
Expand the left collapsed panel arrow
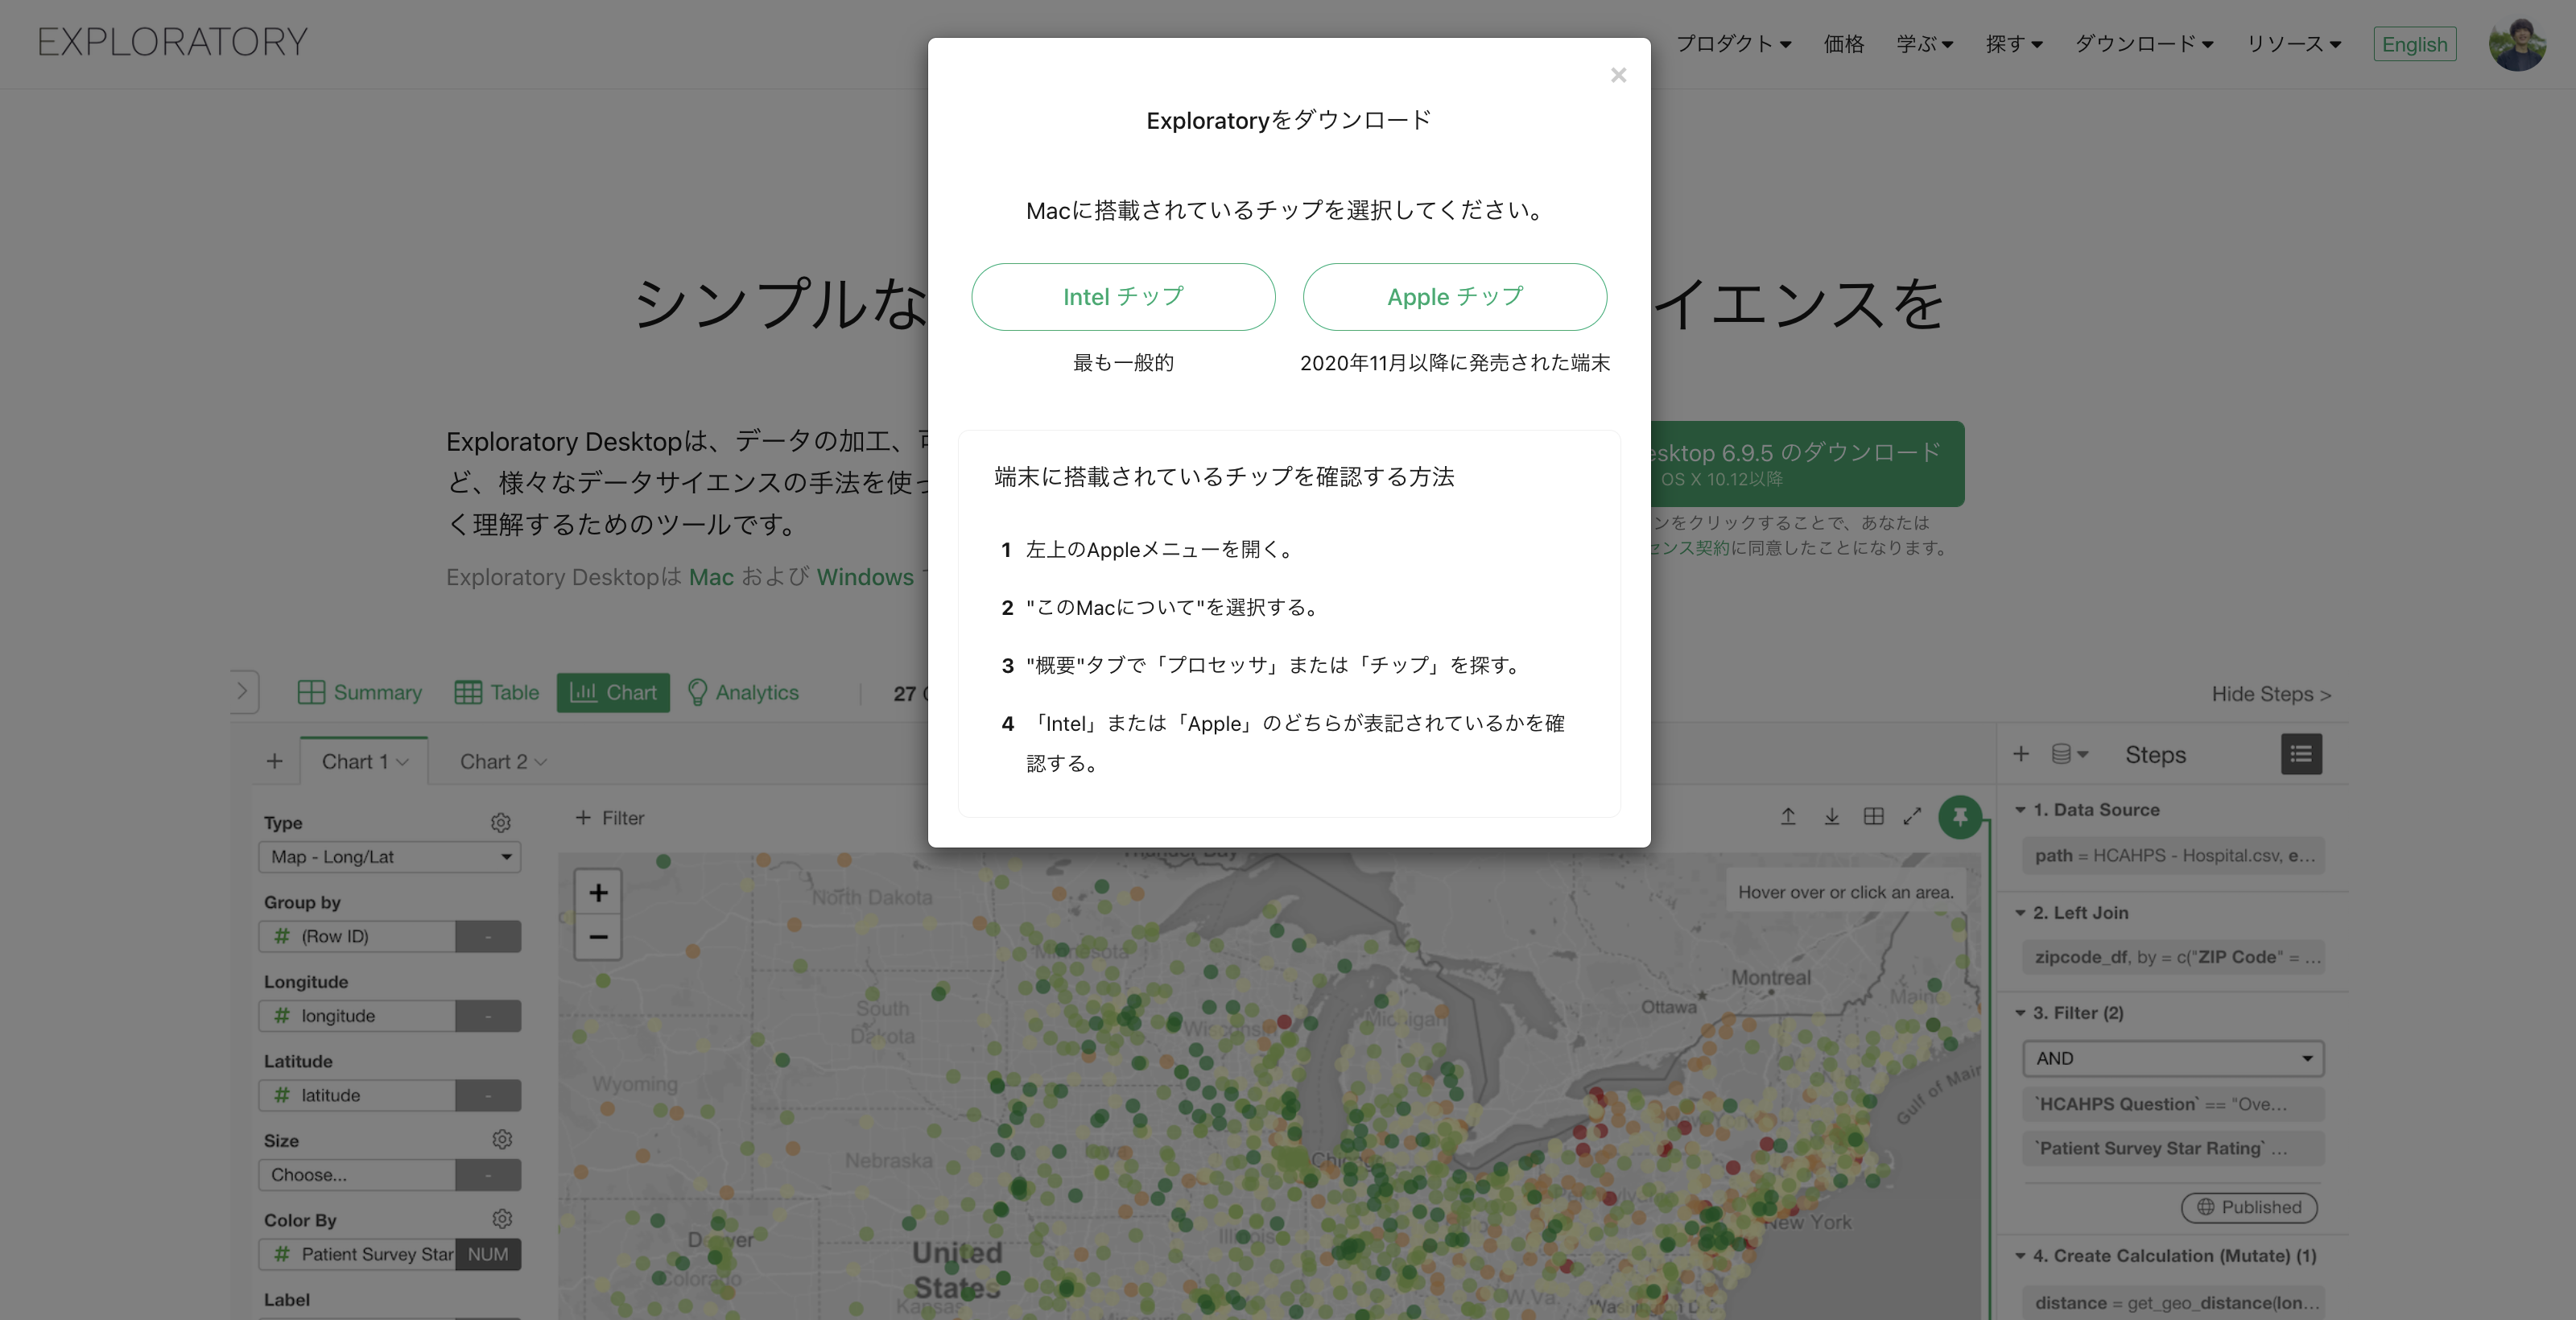(x=242, y=691)
